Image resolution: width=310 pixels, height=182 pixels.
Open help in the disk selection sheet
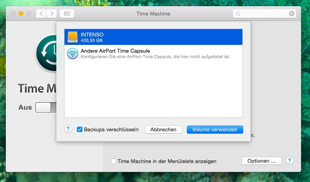point(68,129)
